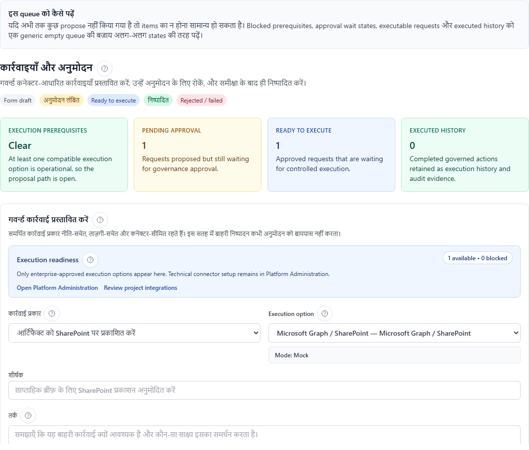Choose the निष्पादित status chip

pos(158,101)
